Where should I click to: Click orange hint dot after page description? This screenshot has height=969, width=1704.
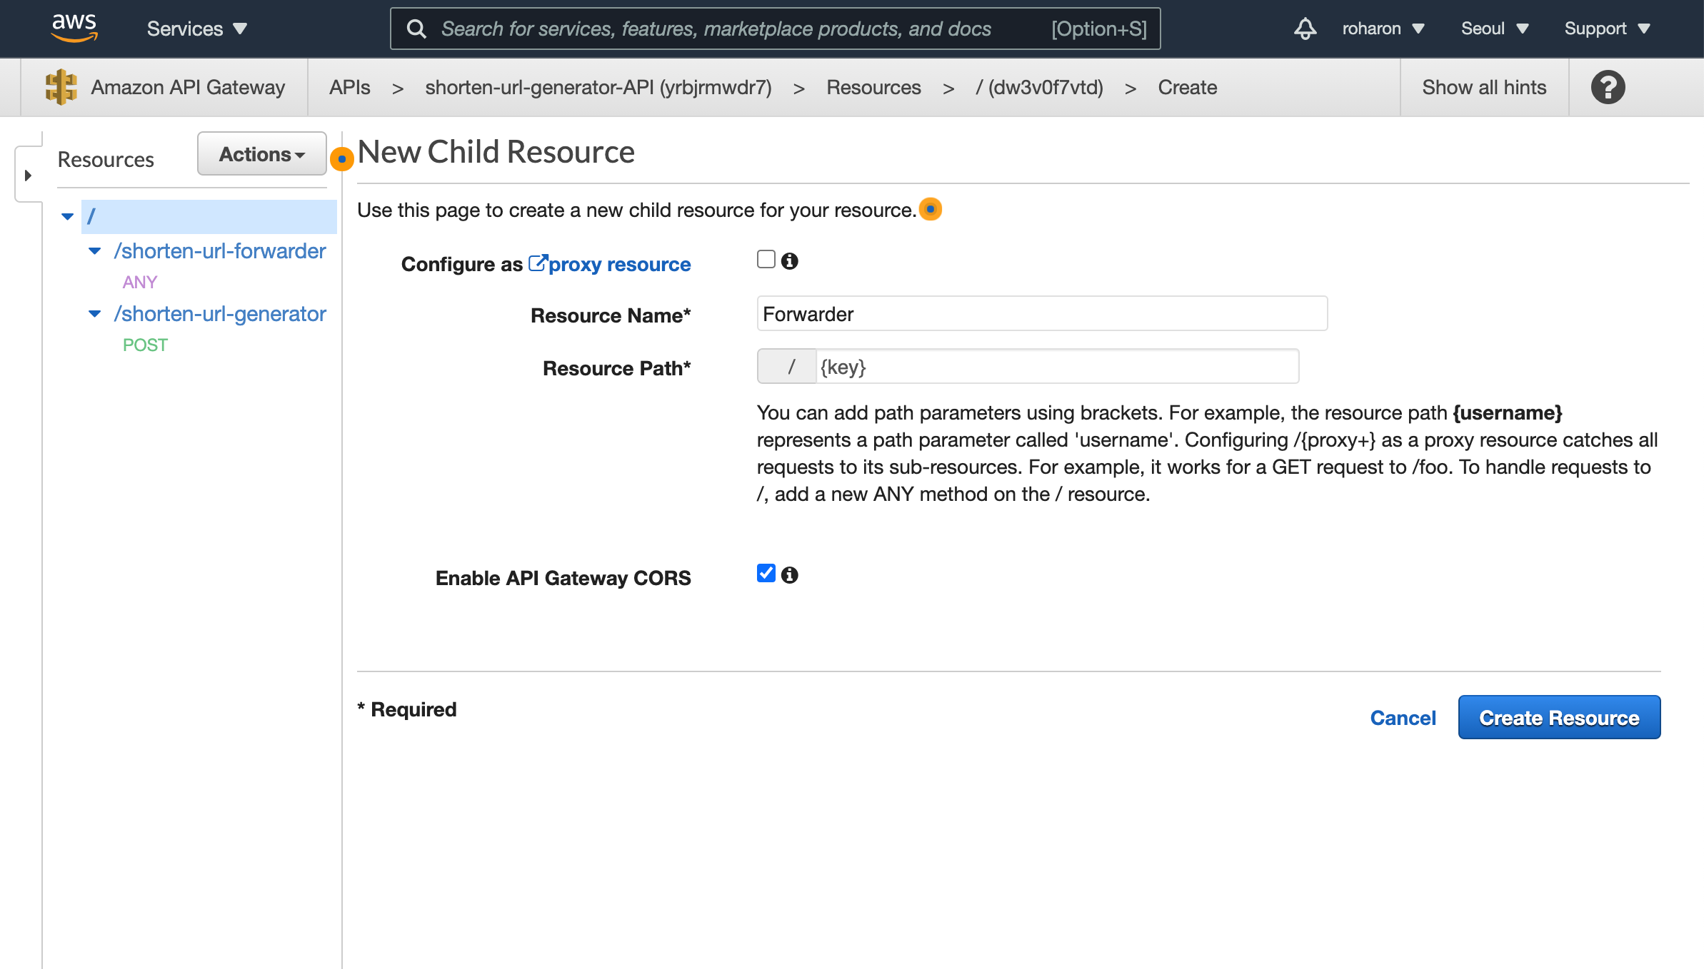click(x=930, y=209)
